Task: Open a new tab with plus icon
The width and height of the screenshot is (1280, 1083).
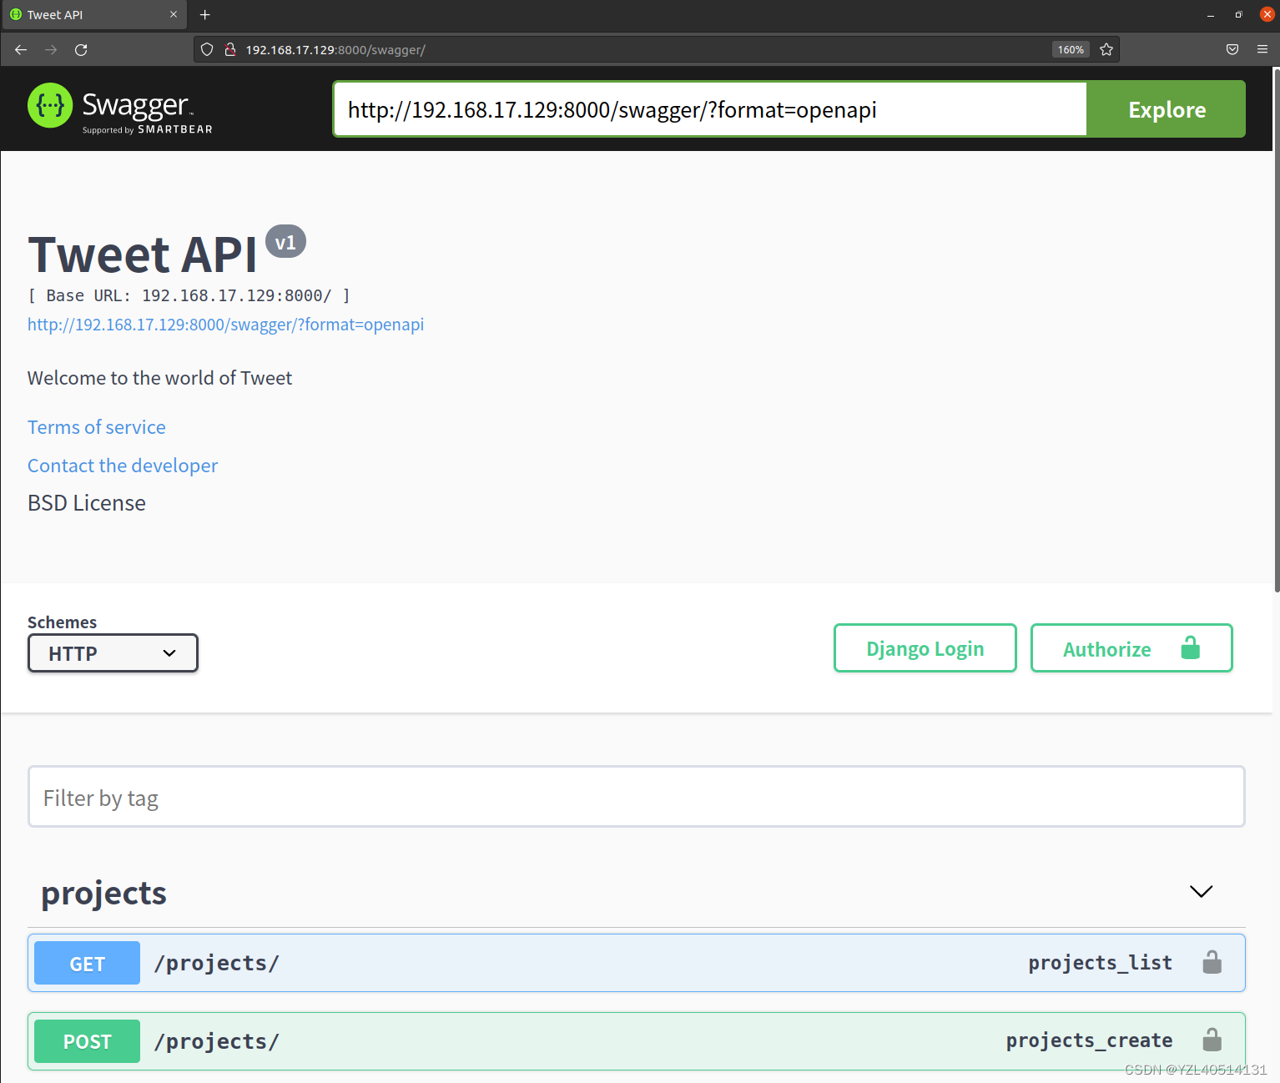Action: tap(205, 15)
